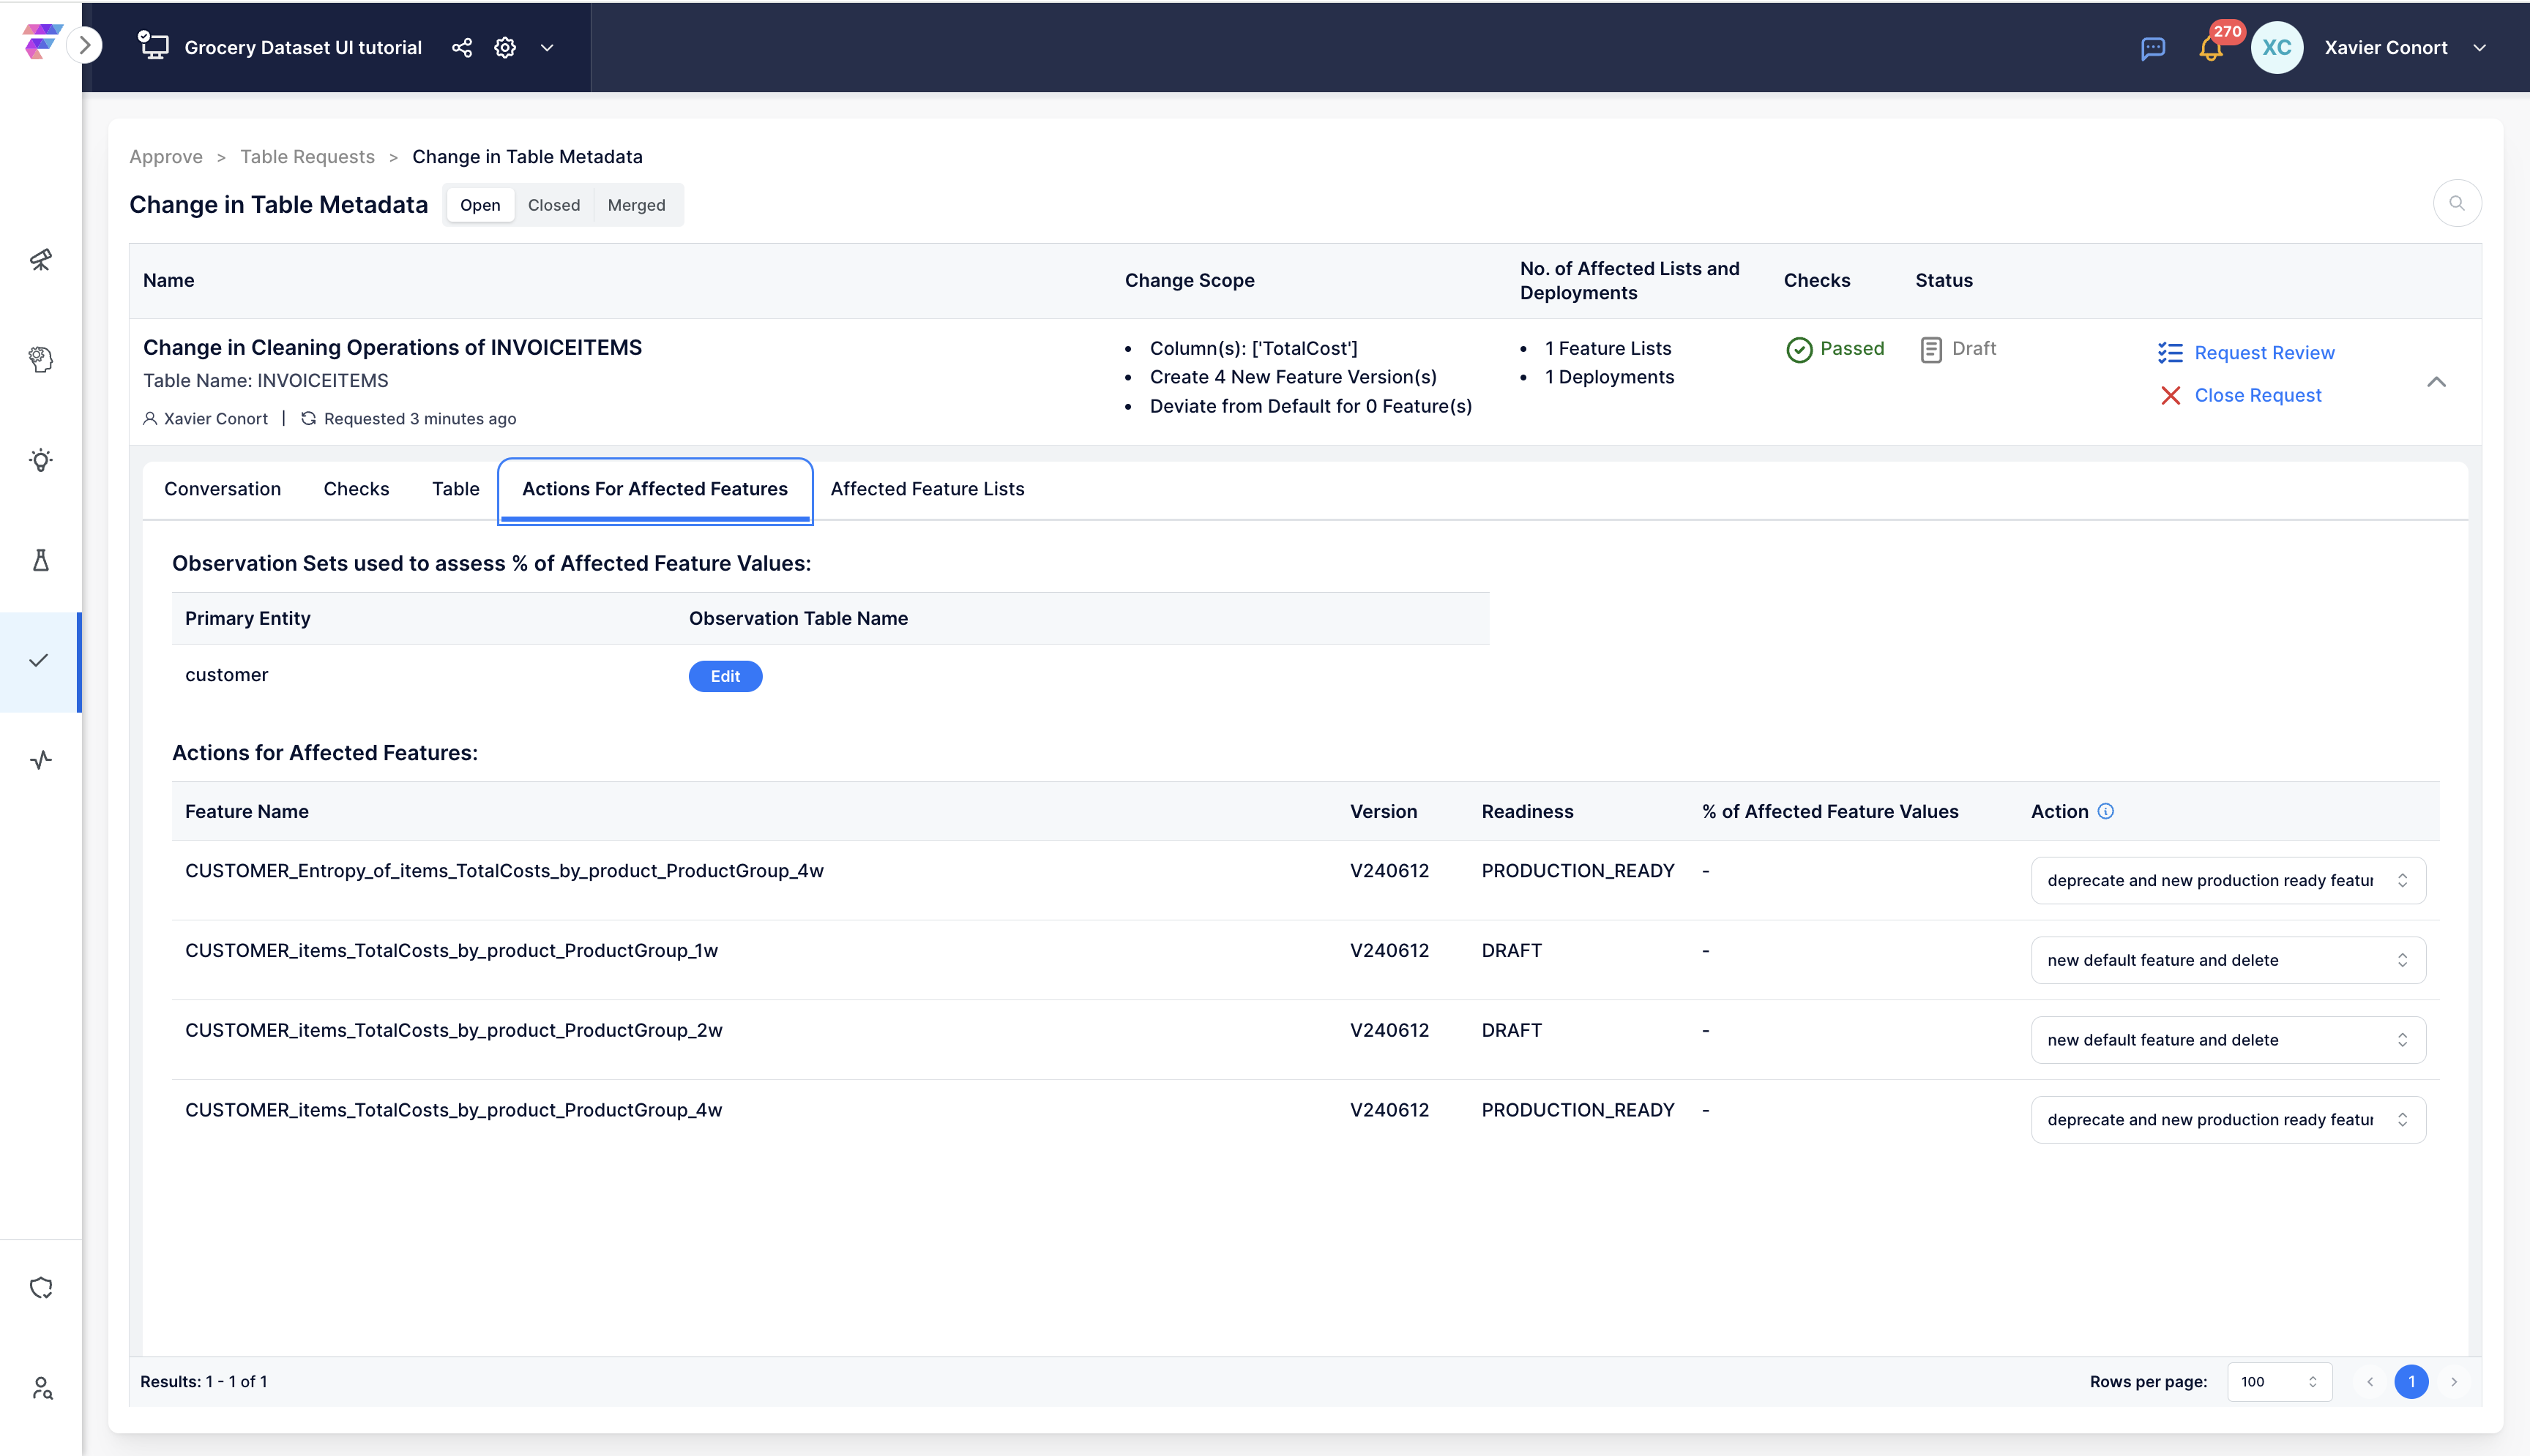Expand the sidebar with the arrow button
Viewport: 2530px width, 1456px height.
pos(85,45)
